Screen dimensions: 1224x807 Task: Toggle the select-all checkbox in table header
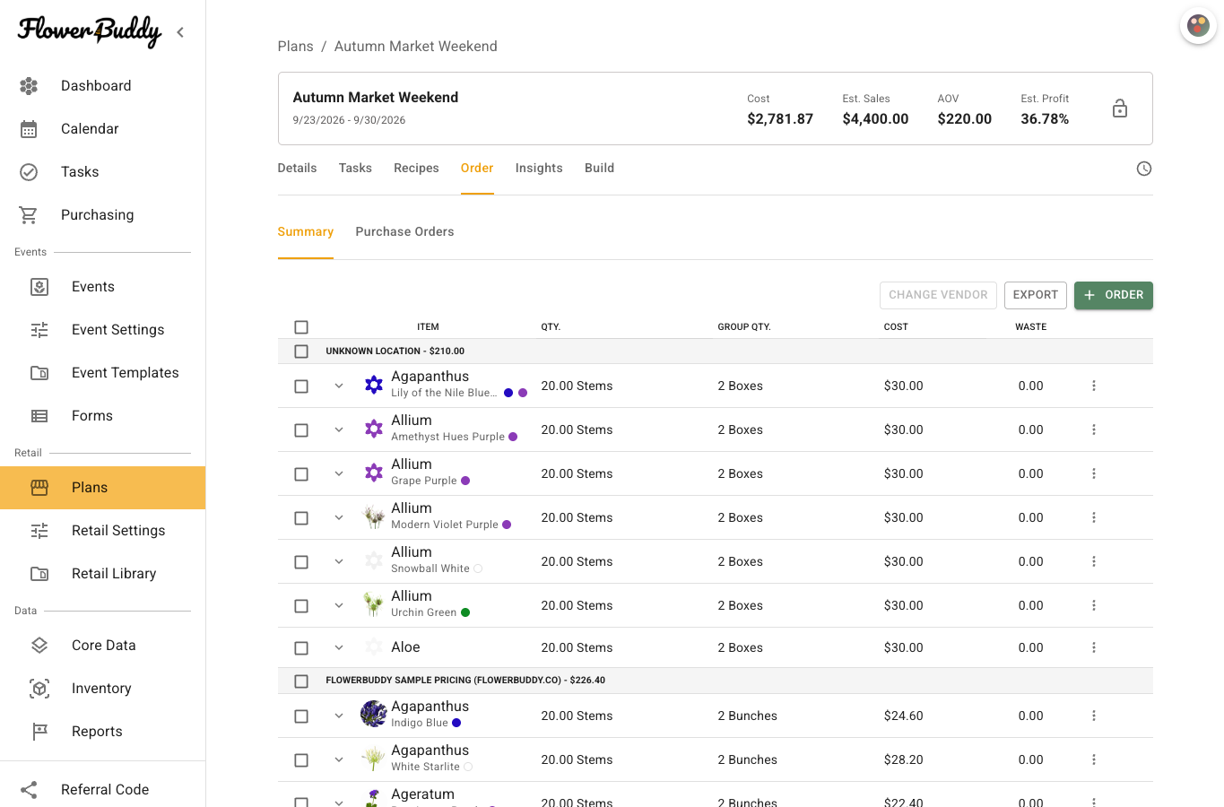tap(301, 327)
